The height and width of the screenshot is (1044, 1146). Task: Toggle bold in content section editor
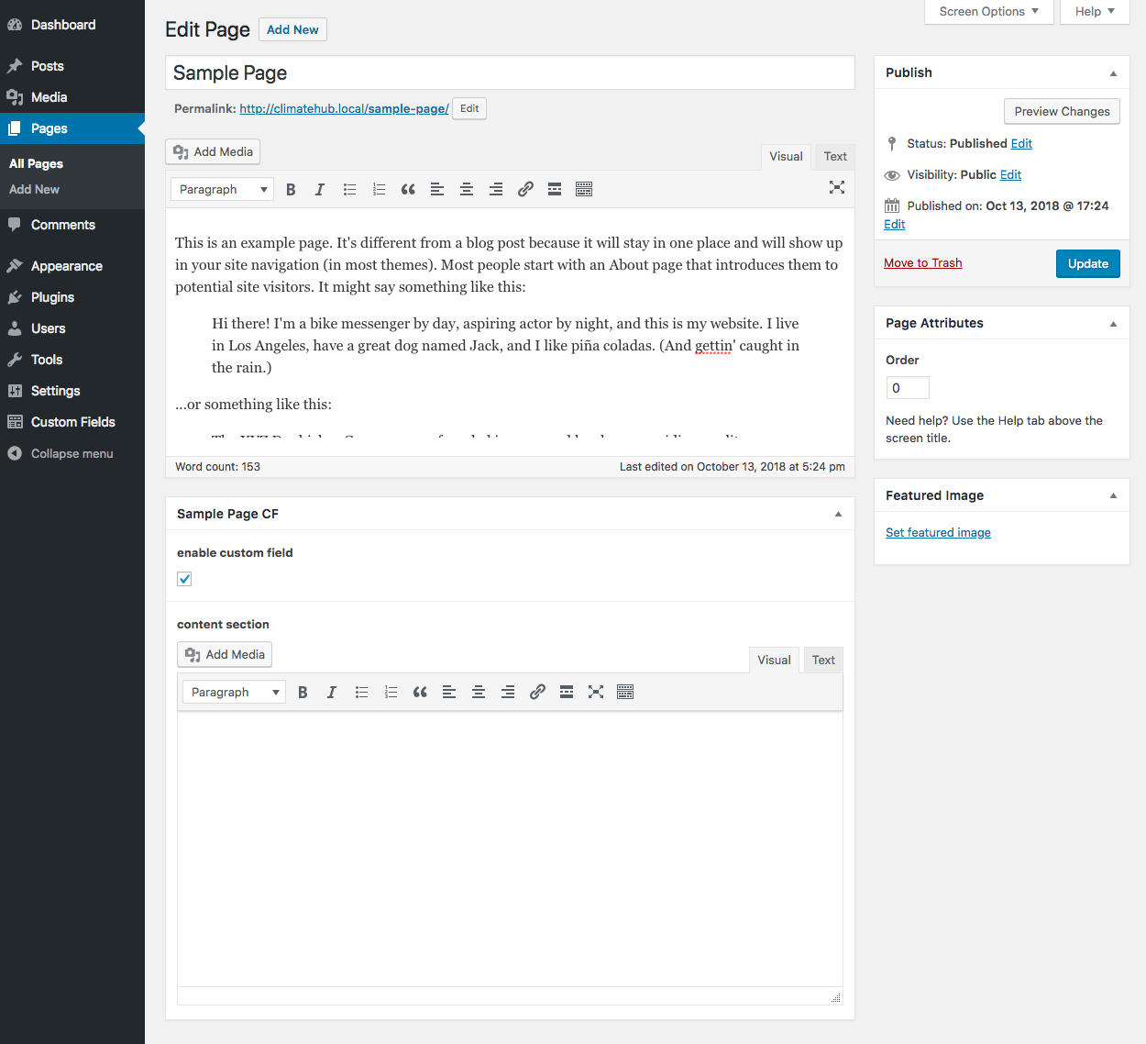(x=303, y=692)
